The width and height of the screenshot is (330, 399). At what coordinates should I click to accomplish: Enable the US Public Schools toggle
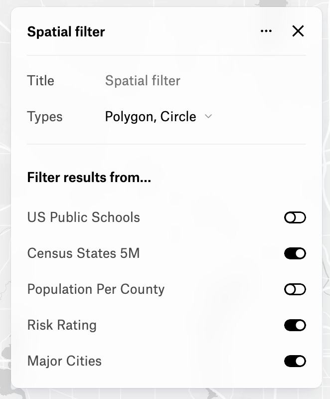[295, 217]
